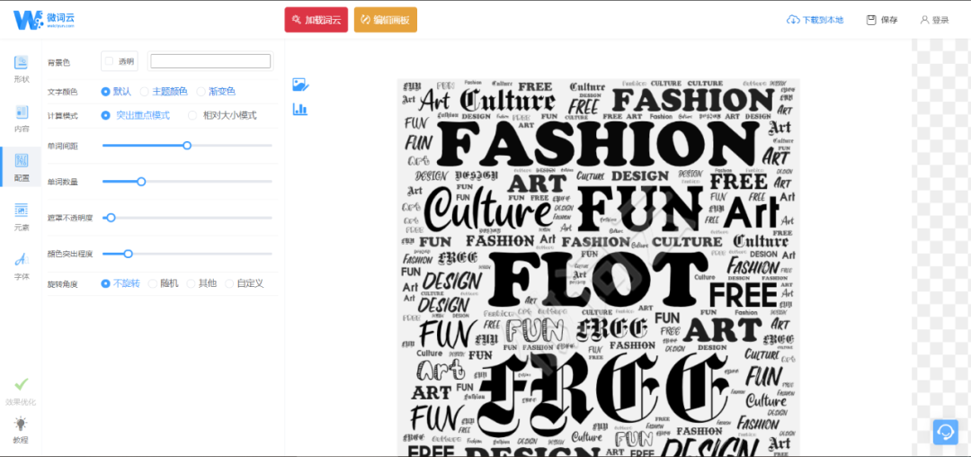Image resolution: width=971 pixels, height=457 pixels.
Task: Click the 编辑画板 orange button
Action: [x=386, y=19]
